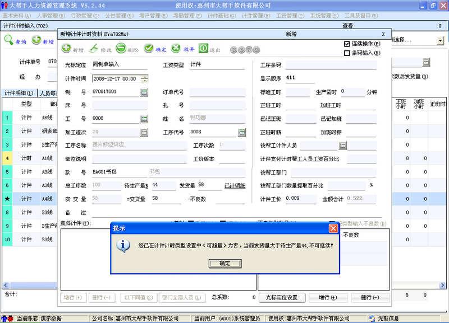This screenshot has width=449, height=323.
Task: Open the 工序代号 lookup grid icon
Action: [x=243, y=132]
